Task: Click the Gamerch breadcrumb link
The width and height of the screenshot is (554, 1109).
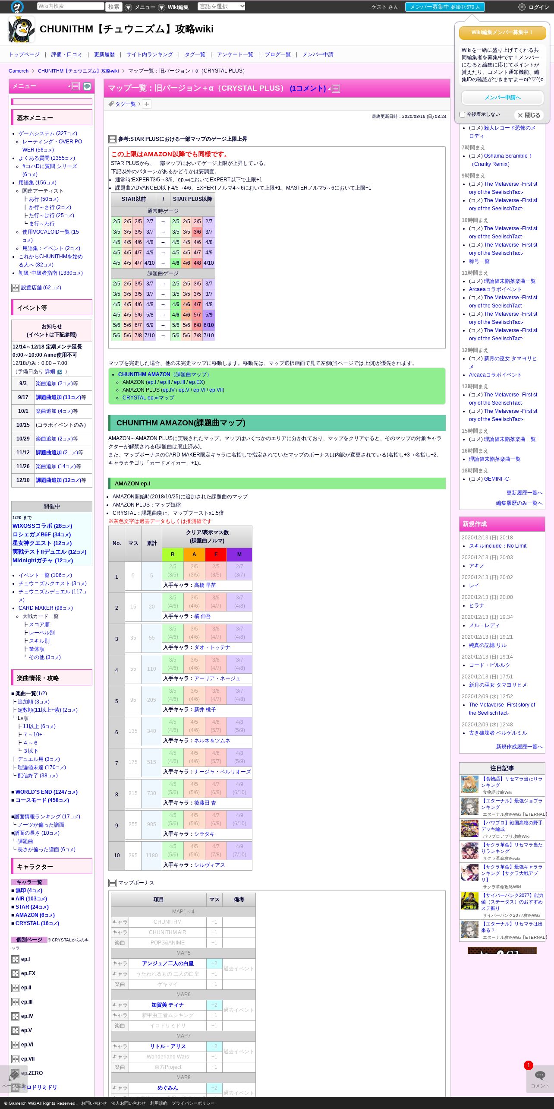Action: [x=19, y=71]
